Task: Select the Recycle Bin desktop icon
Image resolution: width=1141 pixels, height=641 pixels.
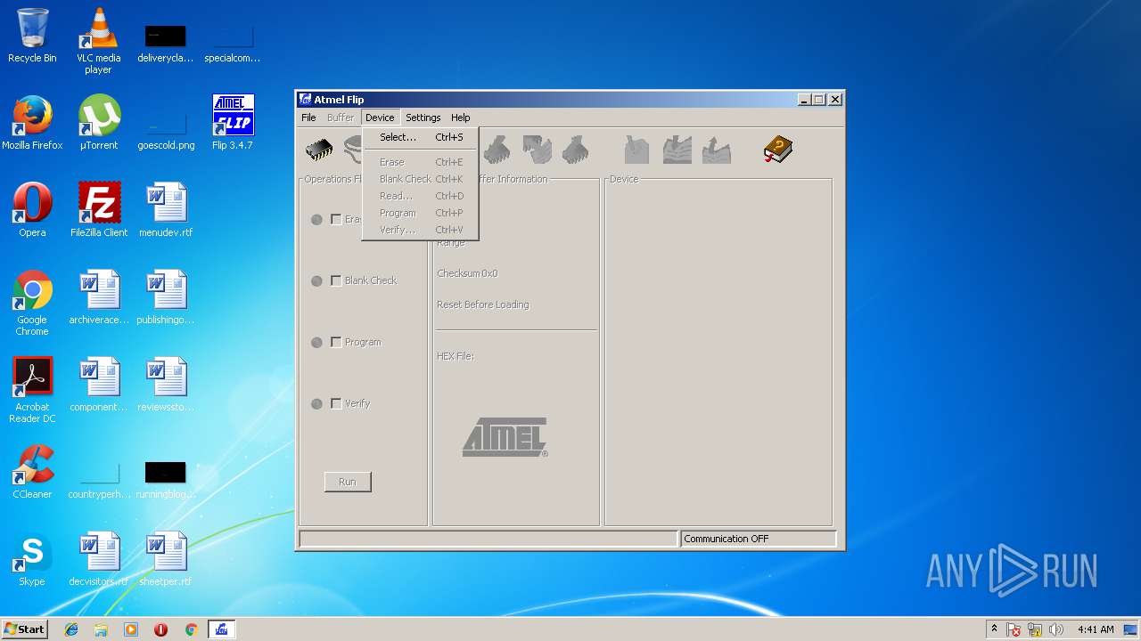Action: tap(32, 36)
